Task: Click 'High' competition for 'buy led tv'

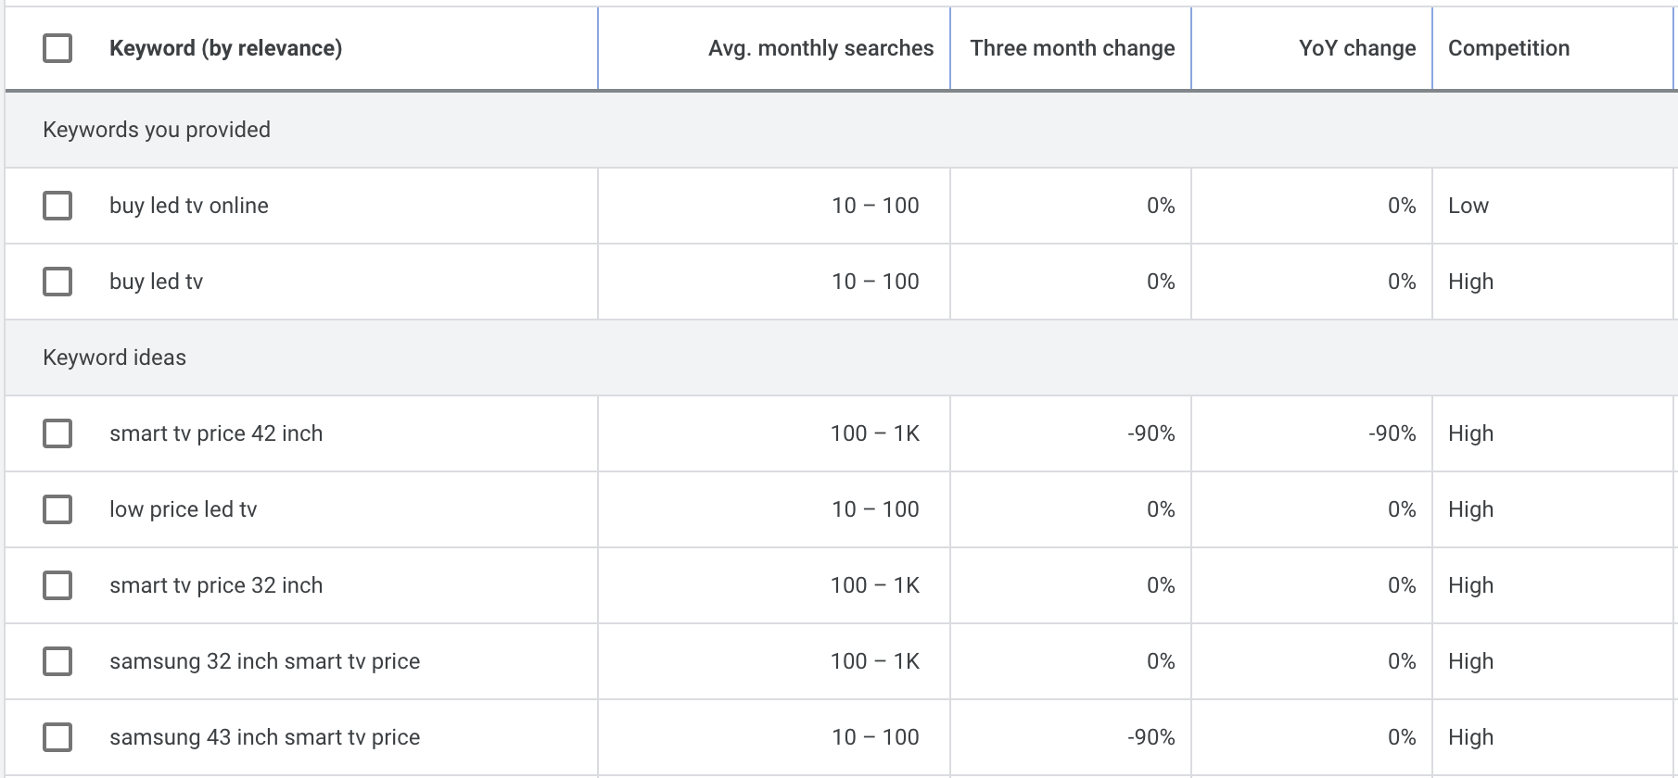Action: tap(1470, 282)
